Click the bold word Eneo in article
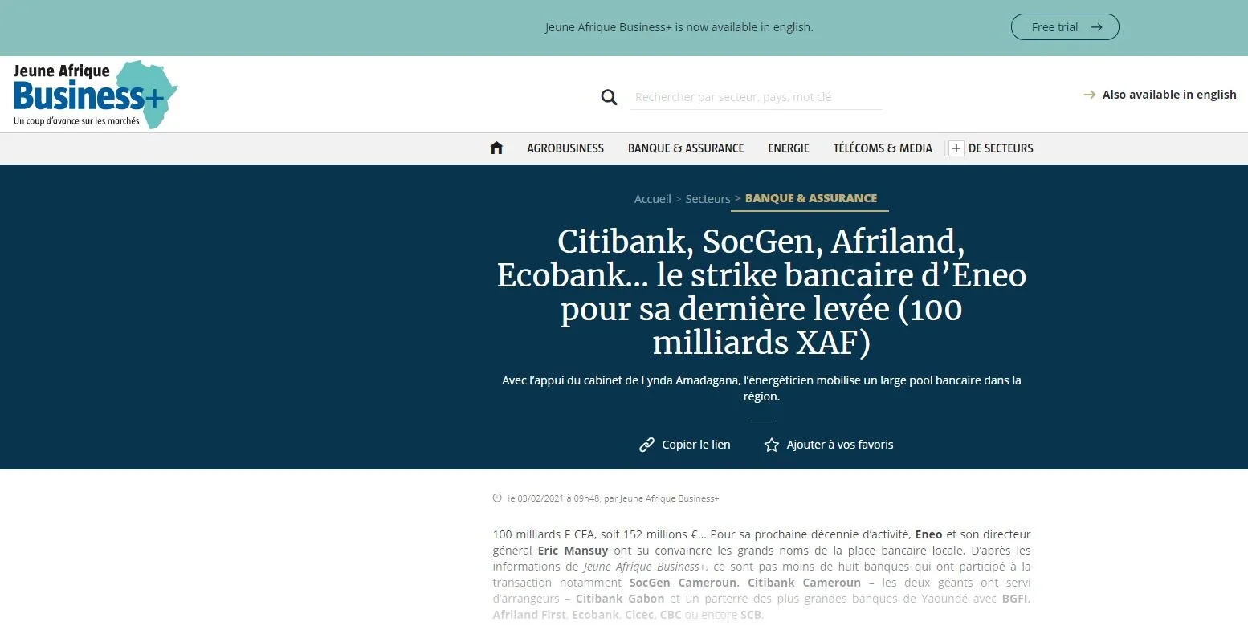Viewport: 1248px width, 642px height. [928, 534]
